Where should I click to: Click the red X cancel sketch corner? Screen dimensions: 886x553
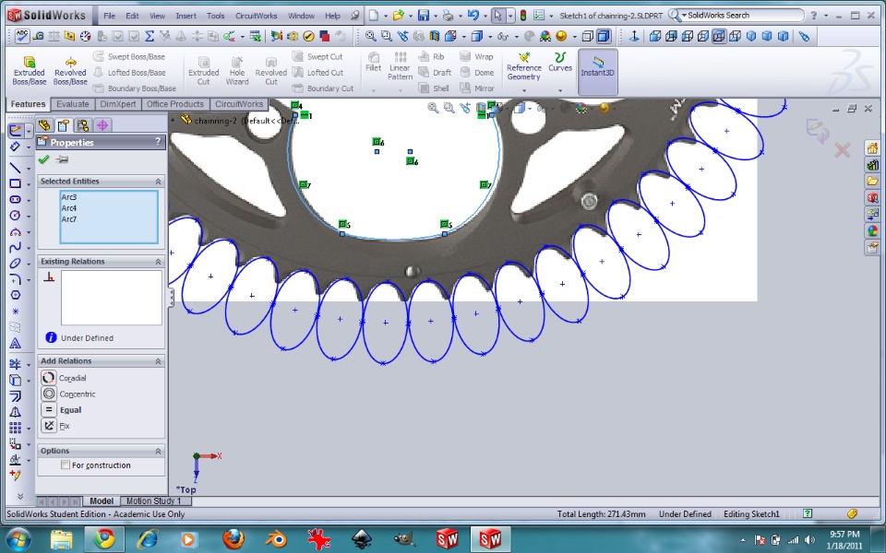point(842,149)
